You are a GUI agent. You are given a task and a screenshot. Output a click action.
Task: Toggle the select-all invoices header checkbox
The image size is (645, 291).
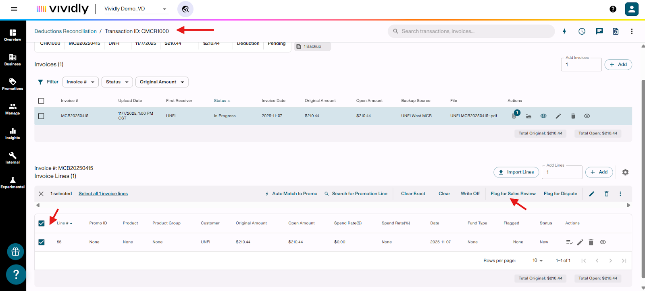41,101
